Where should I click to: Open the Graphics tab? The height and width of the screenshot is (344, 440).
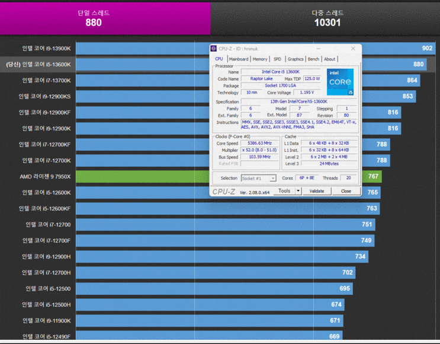[x=296, y=59]
